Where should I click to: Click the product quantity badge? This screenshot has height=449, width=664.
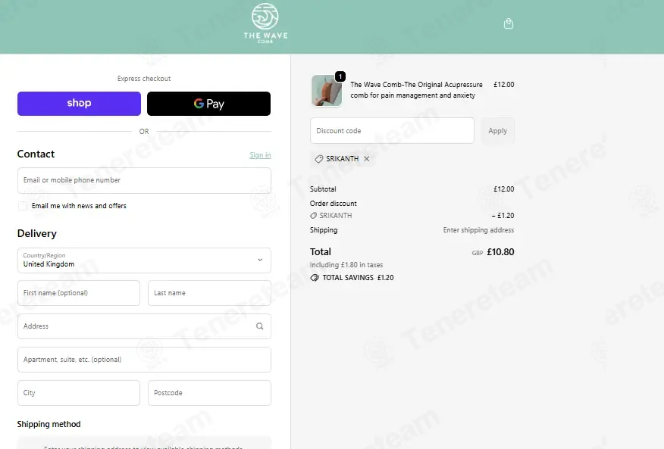[340, 76]
